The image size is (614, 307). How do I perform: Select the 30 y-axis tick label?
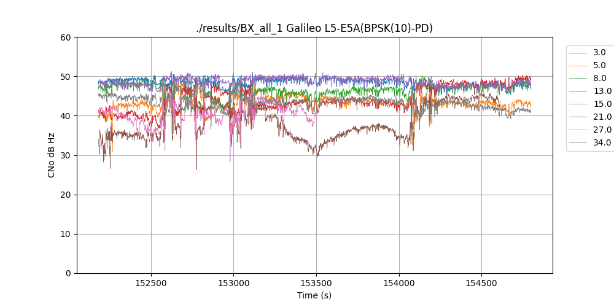(x=66, y=155)
